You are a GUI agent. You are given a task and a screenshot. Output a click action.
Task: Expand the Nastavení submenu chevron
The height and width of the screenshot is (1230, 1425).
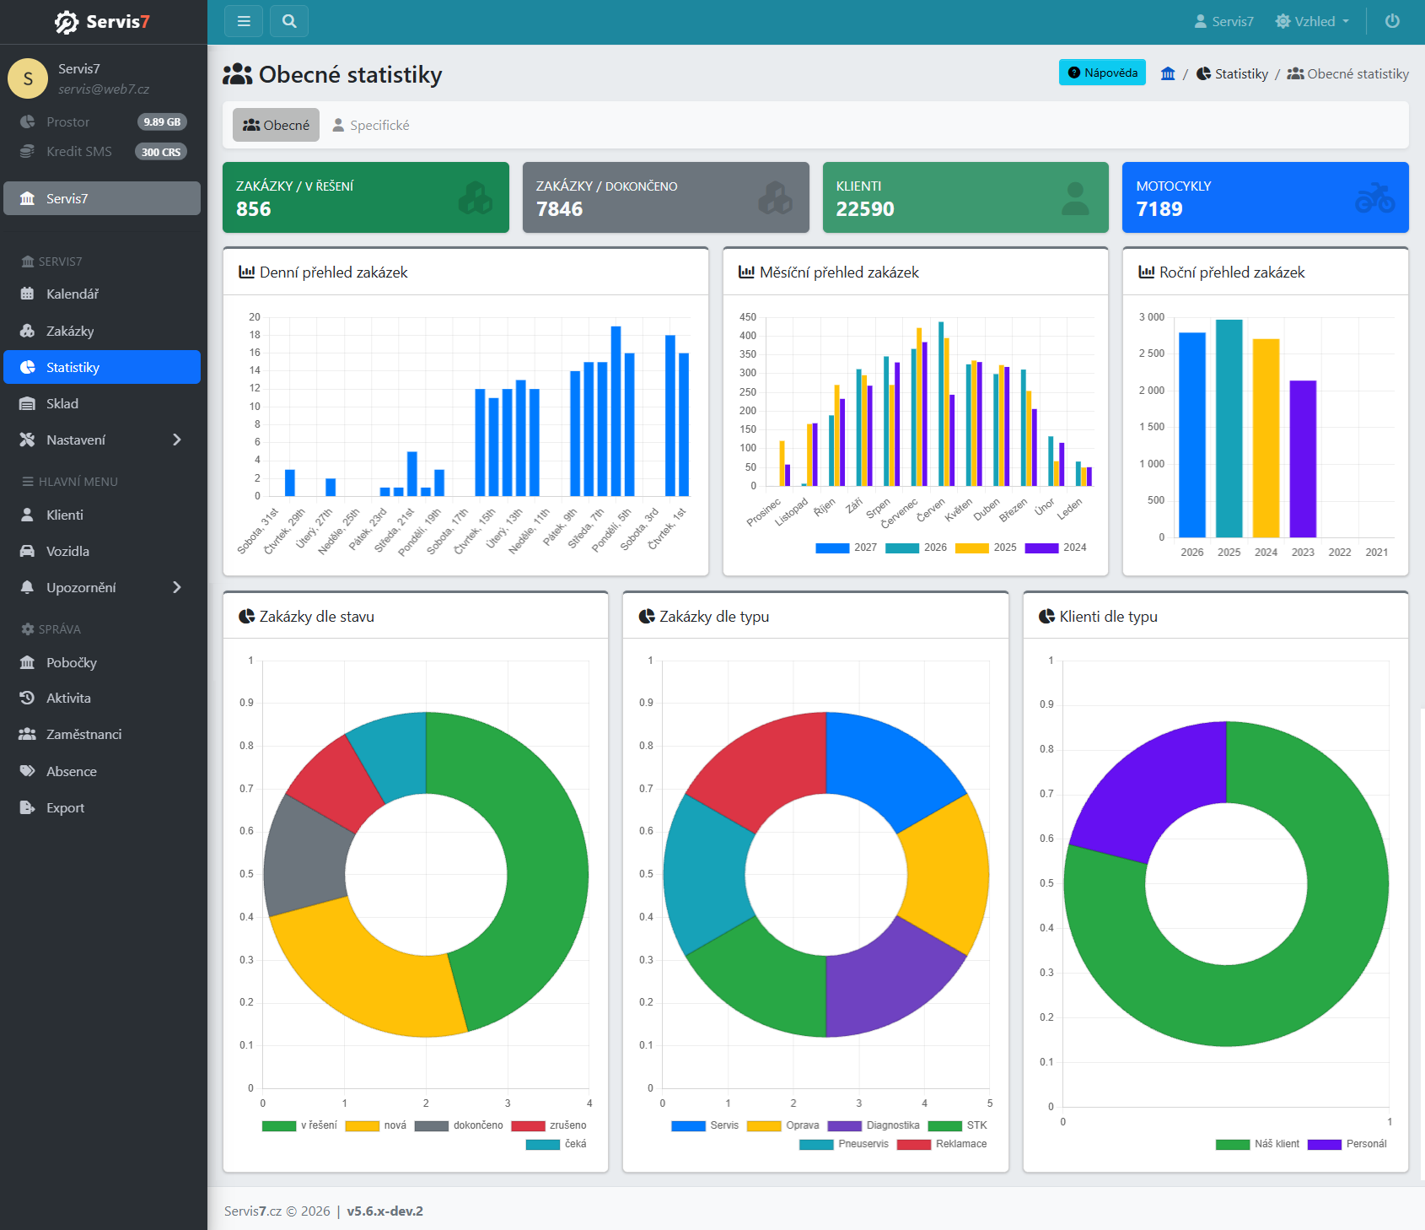point(177,440)
